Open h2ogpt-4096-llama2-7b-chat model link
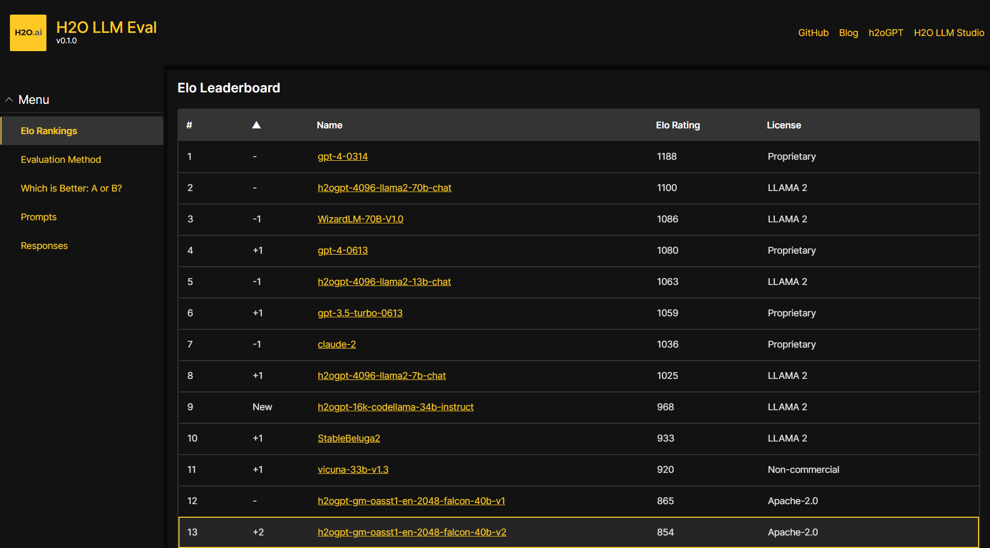 coord(382,376)
